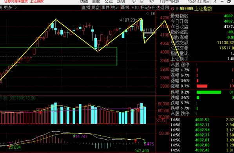Image resolution: width=234 pixels, height=153 pixels.
Task: Click the tick row with price 4081.52
Action: [202, 120]
